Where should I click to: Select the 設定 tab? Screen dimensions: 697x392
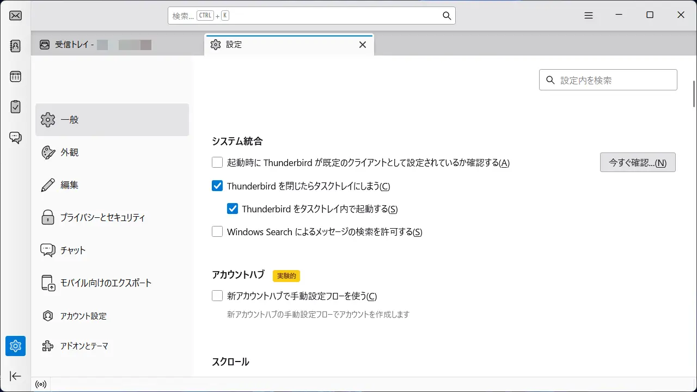point(289,45)
